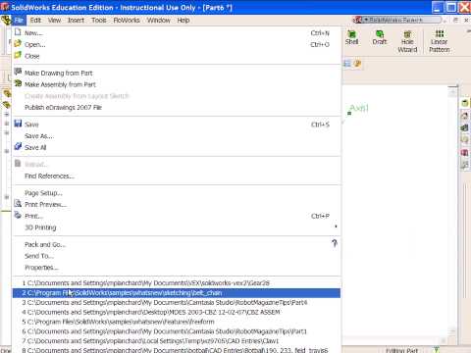The image size is (471, 353).
Task: Select the Linear Pattern tool
Action: click(x=440, y=41)
